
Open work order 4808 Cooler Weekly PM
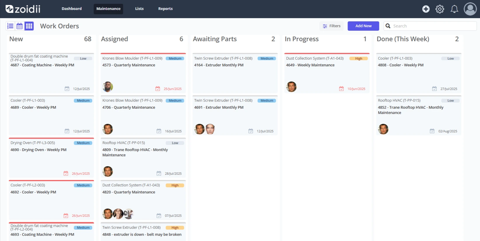coord(419,73)
